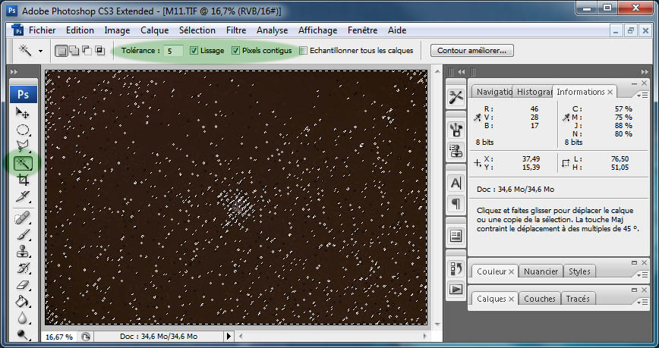659x348 pixels.
Task: Open the Layer Comps dock panel icon
Action: [x=456, y=236]
